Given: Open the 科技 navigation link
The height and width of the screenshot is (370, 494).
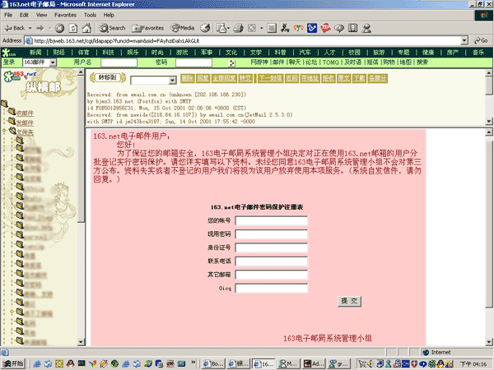Looking at the screenshot, I should point(108,53).
